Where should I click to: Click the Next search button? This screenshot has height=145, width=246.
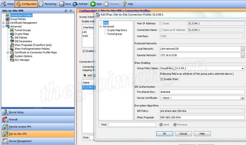point(164,125)
